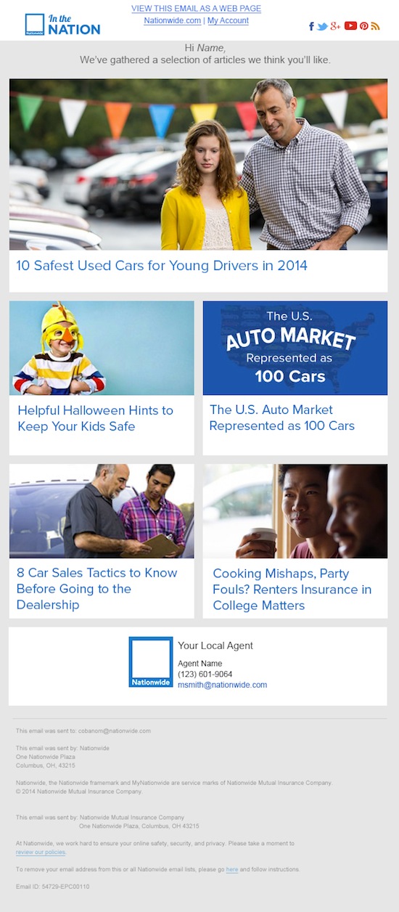Screen dimensions: 399x912
Task: Open the Twitter bird icon
Action: (322, 26)
